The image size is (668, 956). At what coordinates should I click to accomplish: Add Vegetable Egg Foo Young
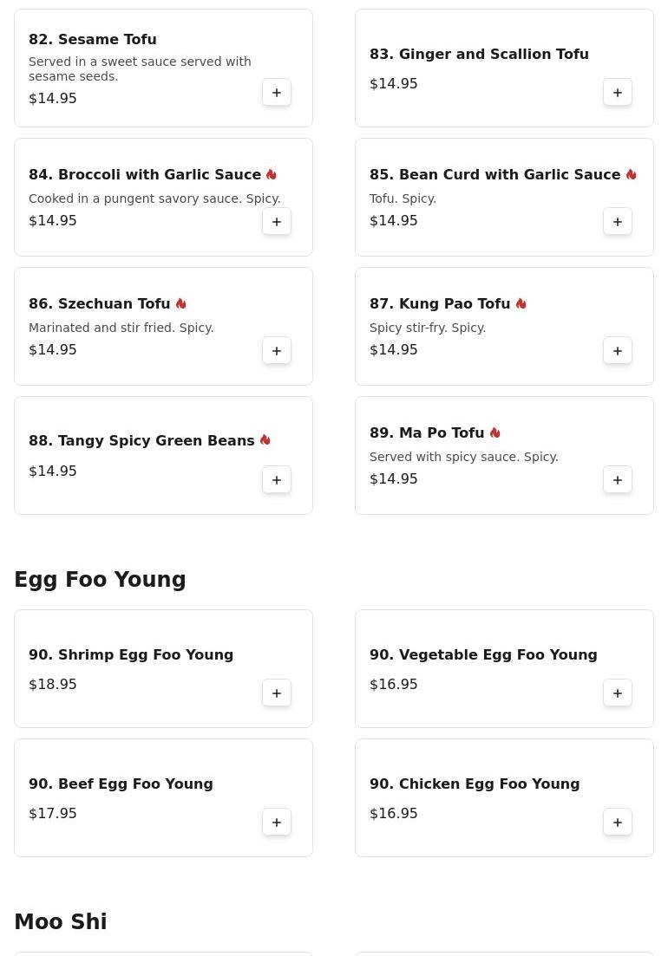click(618, 693)
